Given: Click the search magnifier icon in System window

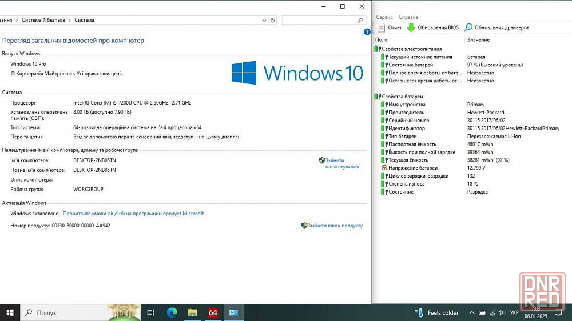Looking at the screenshot, I should point(360,21).
